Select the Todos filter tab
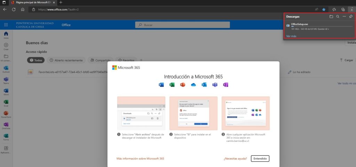356x167 pixels. pyautogui.click(x=36, y=60)
